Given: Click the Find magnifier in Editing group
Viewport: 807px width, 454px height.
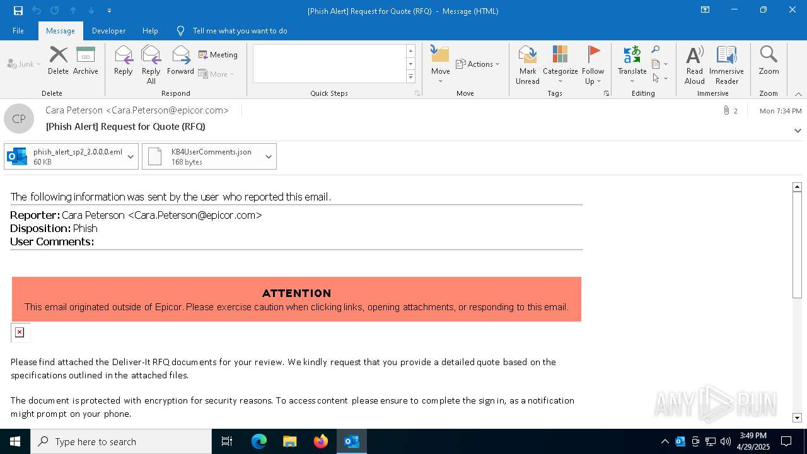Looking at the screenshot, I should (x=656, y=50).
